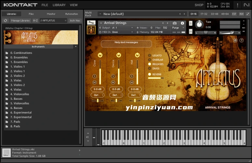Expand the Instruments dropdown arrow

[x=76, y=47]
